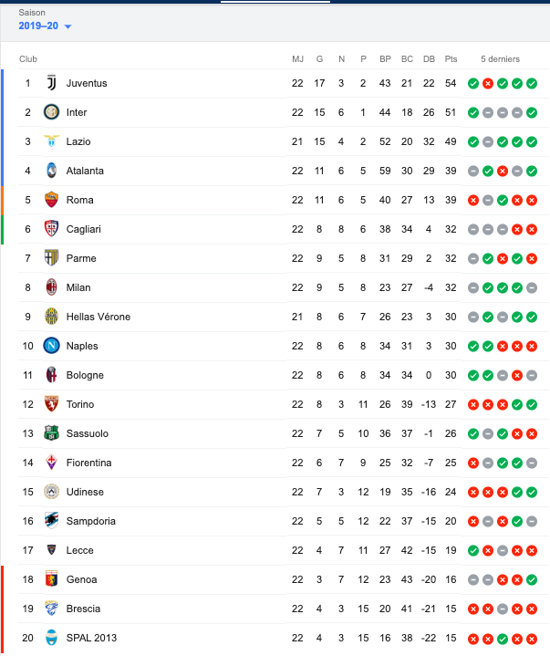Click the Naples club logo icon
The width and height of the screenshot is (550, 656).
[51, 346]
